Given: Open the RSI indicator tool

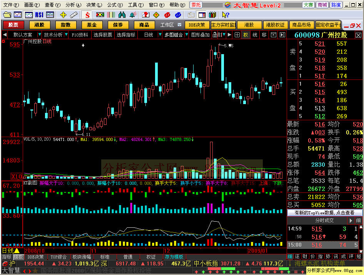Looking at the screenshot, I should pos(39,15).
